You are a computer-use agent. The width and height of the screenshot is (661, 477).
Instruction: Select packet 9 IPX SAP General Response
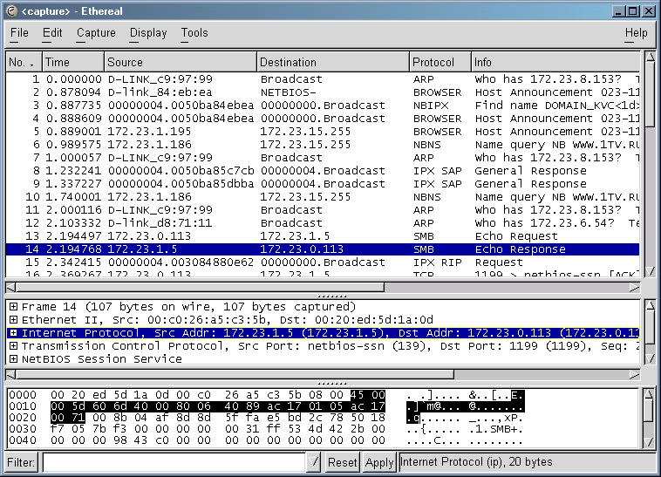pos(323,184)
